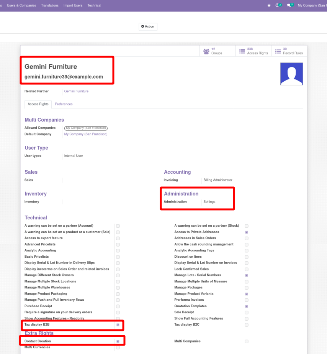Open the Import Users menu
327x354 pixels.
click(73, 5)
